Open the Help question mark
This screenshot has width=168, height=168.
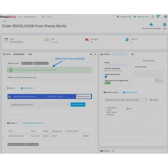click(165, 25)
